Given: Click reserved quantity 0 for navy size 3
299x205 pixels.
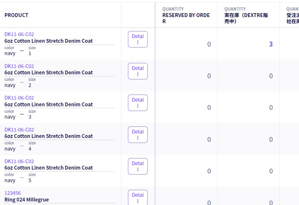Looking at the screenshot, I should (x=209, y=107).
